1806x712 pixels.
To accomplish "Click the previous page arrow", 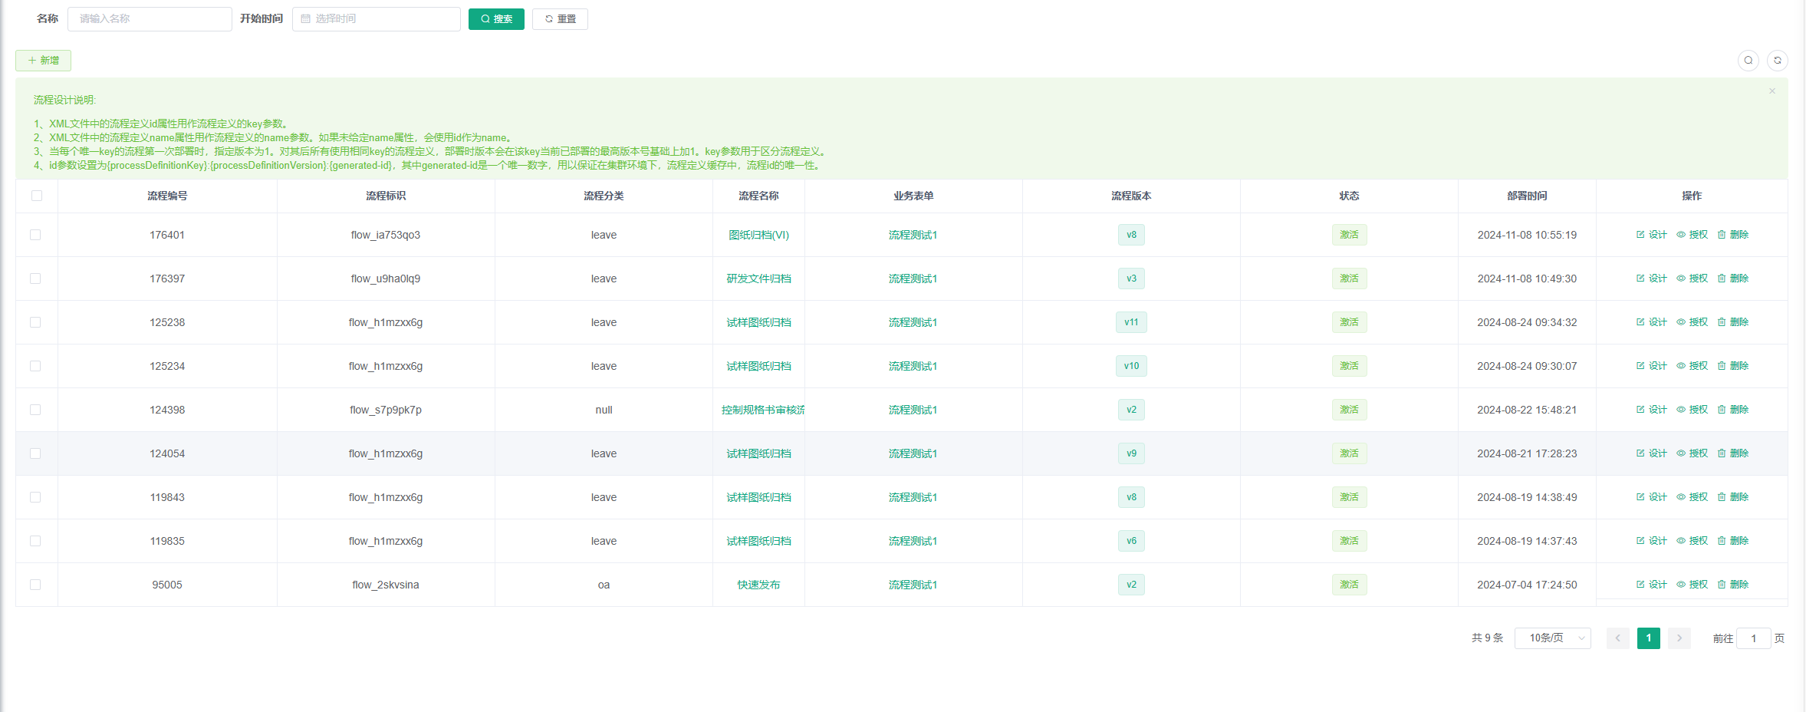I will point(1617,638).
